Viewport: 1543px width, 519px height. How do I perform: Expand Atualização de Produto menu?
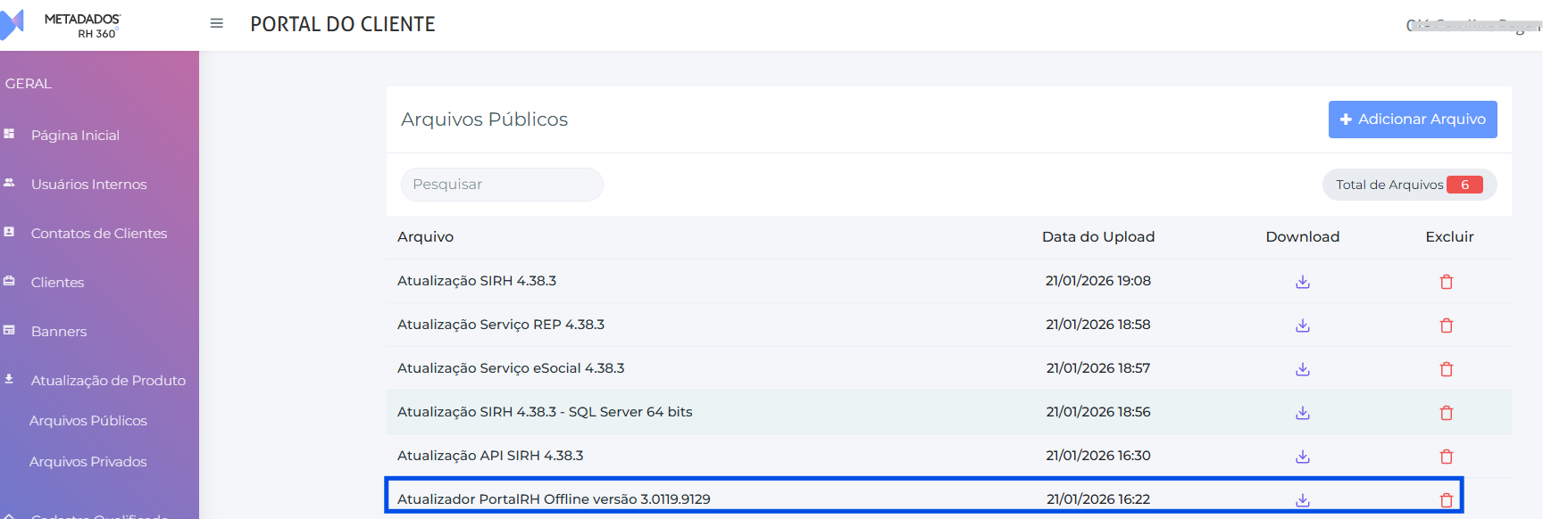[107, 381]
